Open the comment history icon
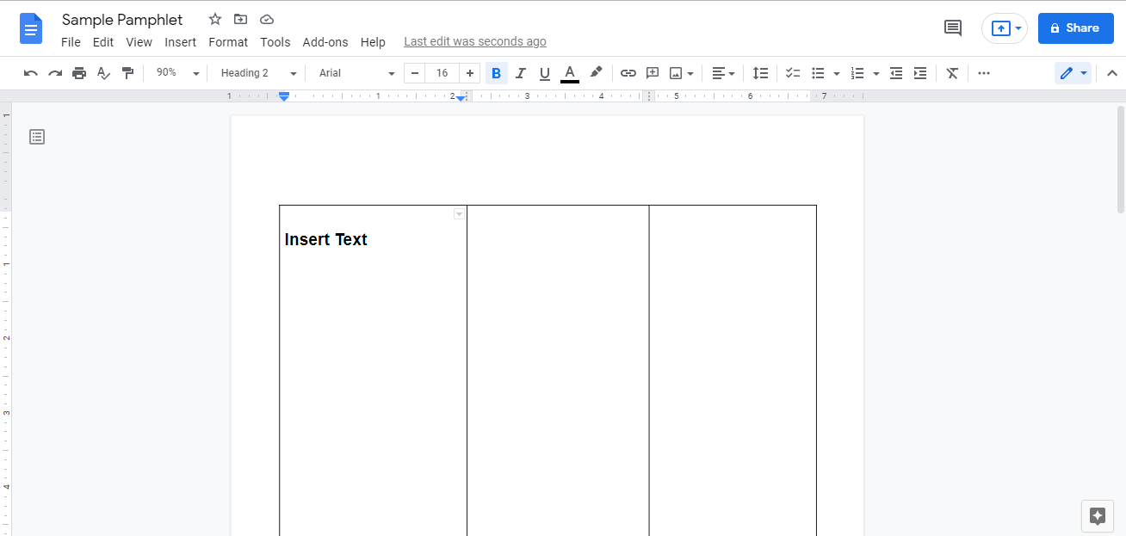 tap(952, 28)
